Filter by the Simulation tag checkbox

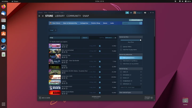coord(121,75)
